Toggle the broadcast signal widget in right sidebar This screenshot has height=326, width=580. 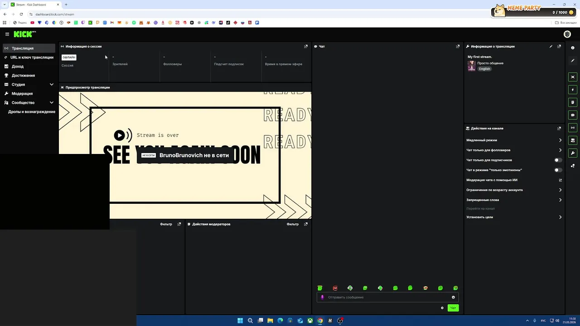pyautogui.click(x=573, y=128)
